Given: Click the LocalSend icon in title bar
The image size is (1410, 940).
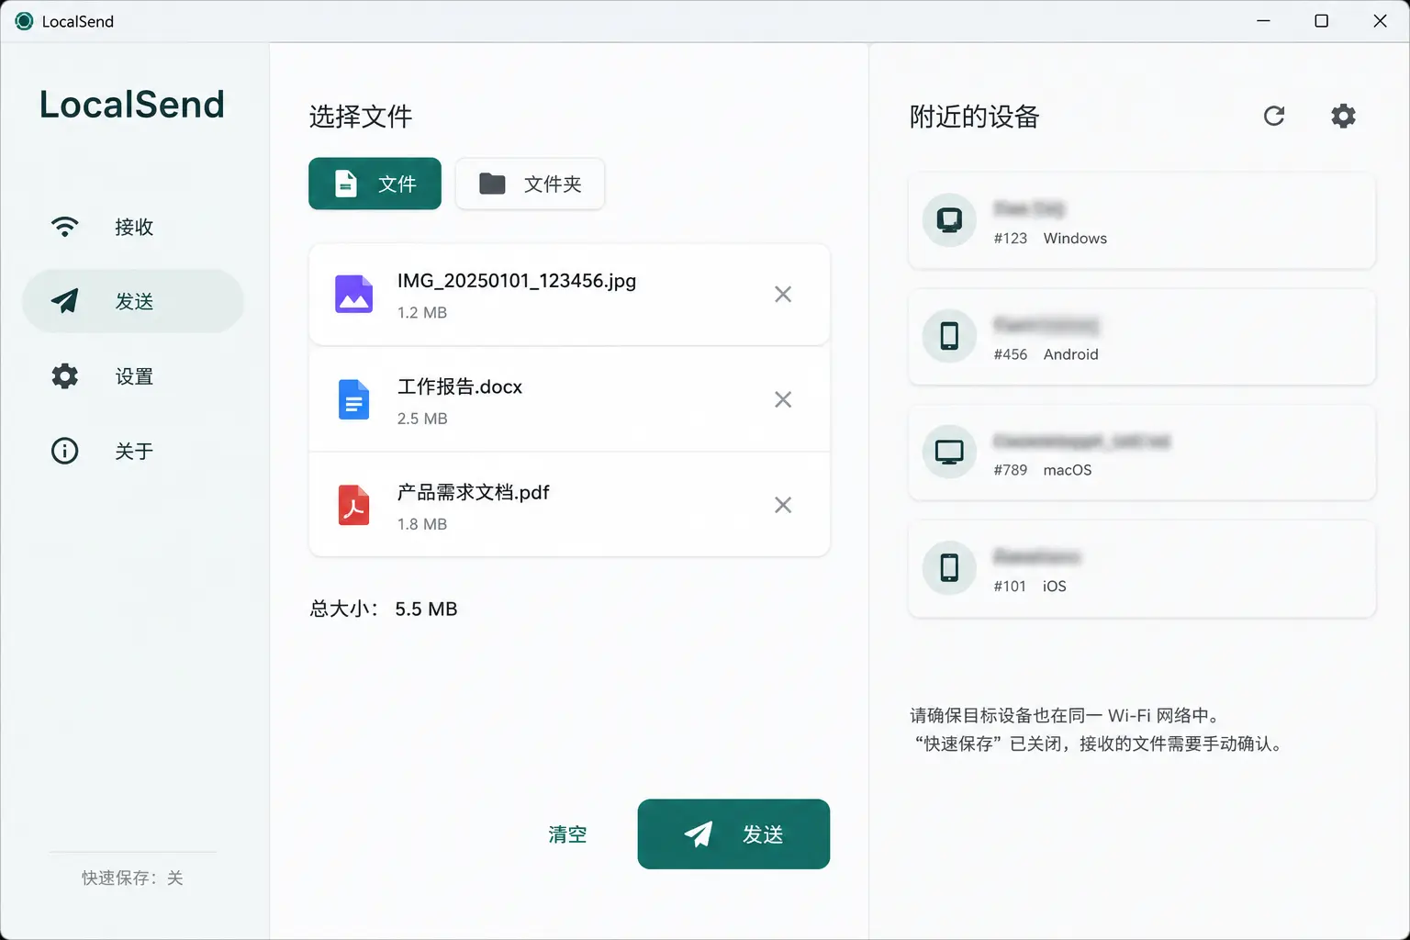Looking at the screenshot, I should pyautogui.click(x=24, y=21).
